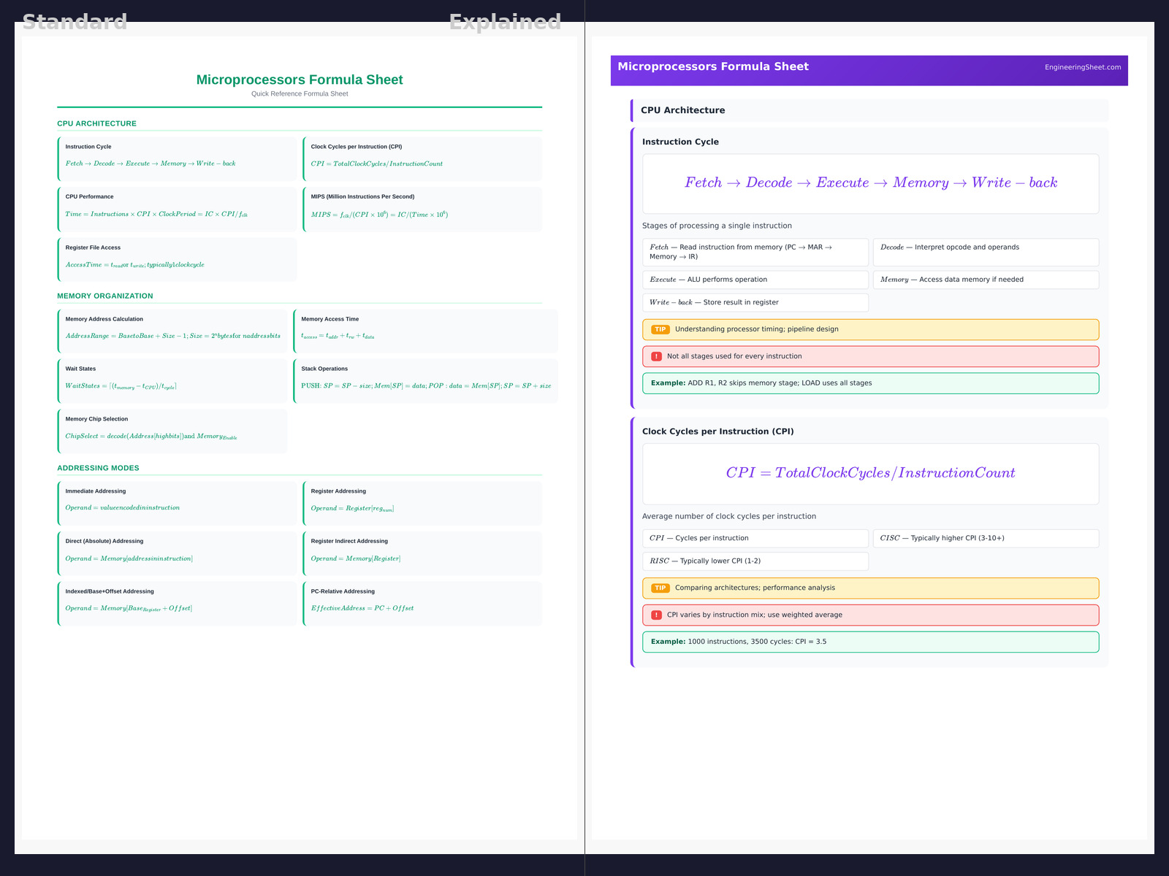Click the 'ADDRESSING MODES' section heading
Viewport: 1169px width, 876px height.
point(98,468)
